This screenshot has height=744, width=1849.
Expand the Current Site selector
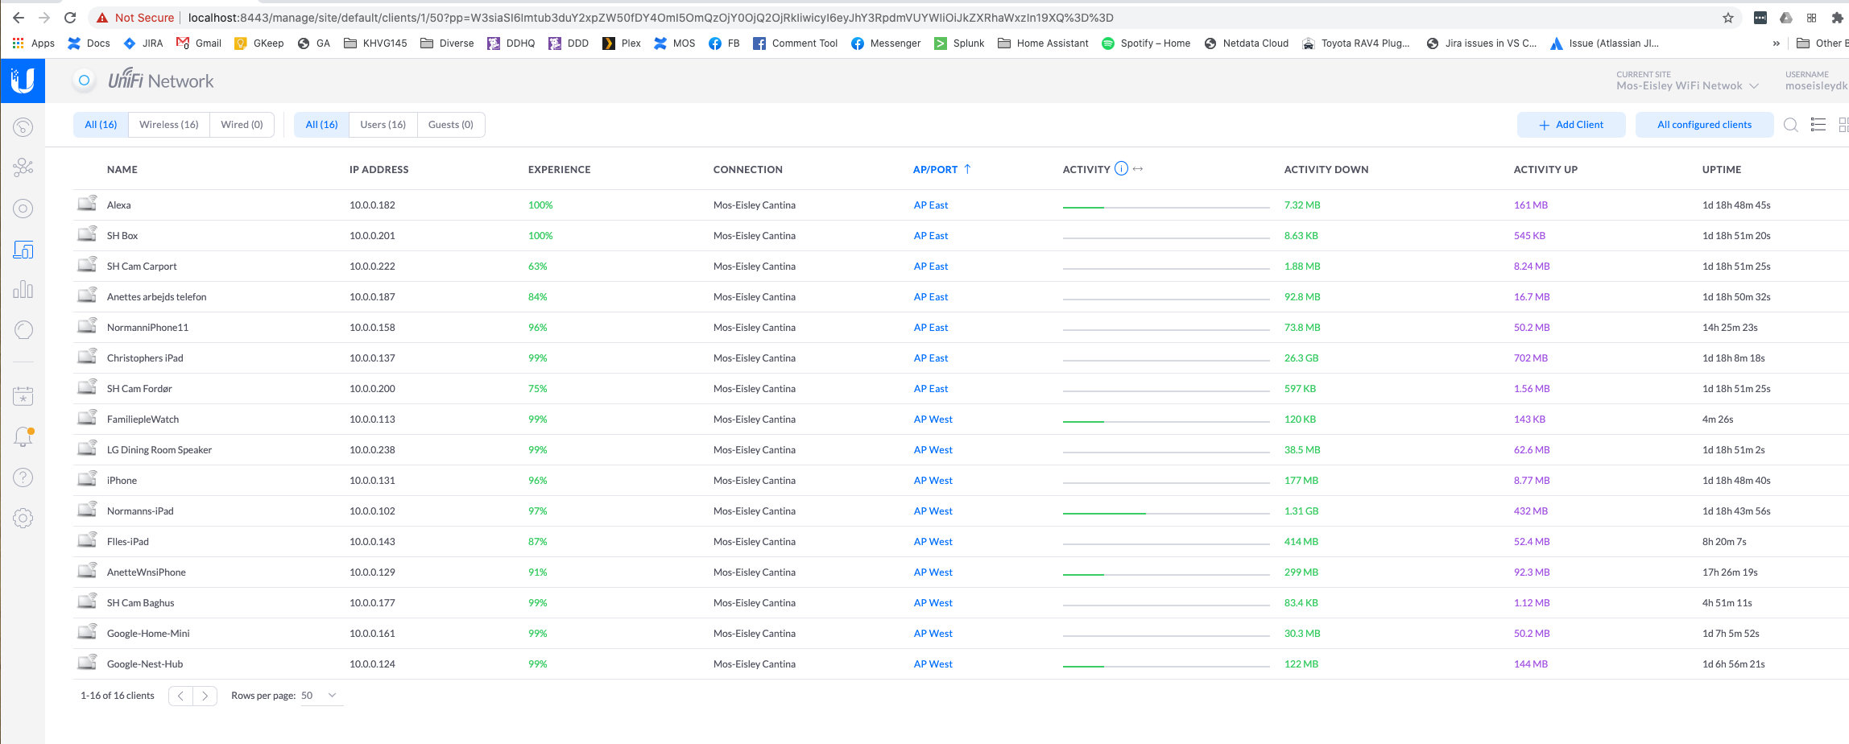point(1687,85)
